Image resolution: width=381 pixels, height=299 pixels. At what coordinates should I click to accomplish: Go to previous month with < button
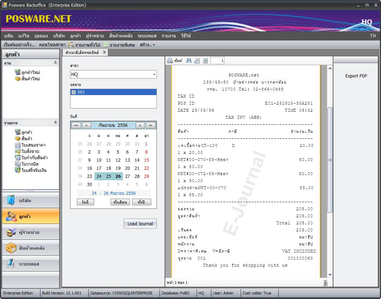tap(86, 125)
